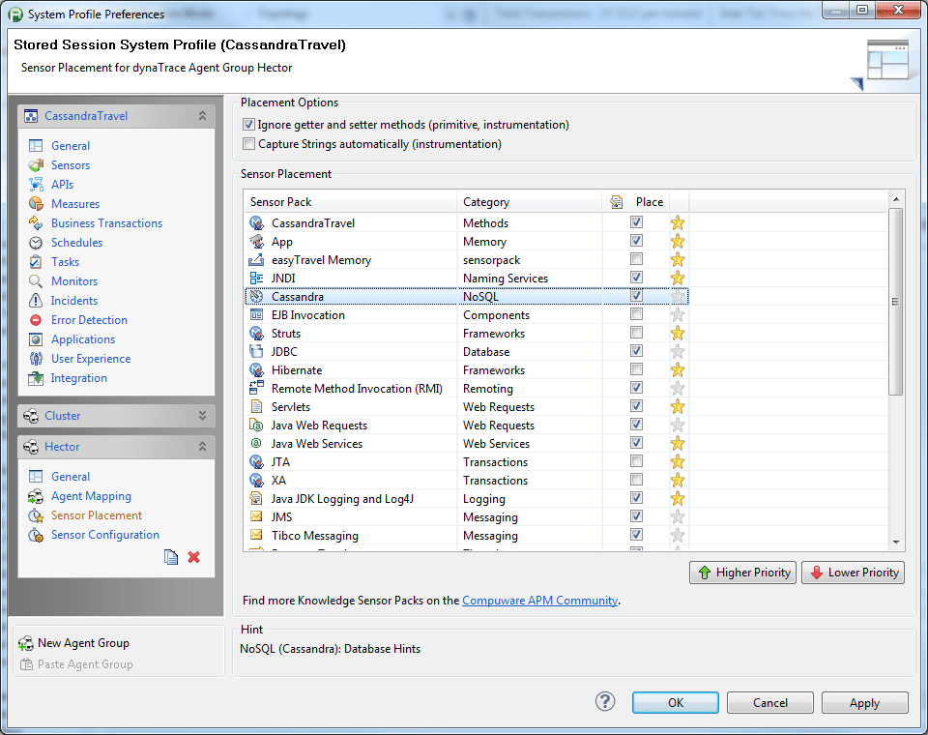Click the Business Transactions icon
The width and height of the screenshot is (928, 735).
click(x=36, y=223)
